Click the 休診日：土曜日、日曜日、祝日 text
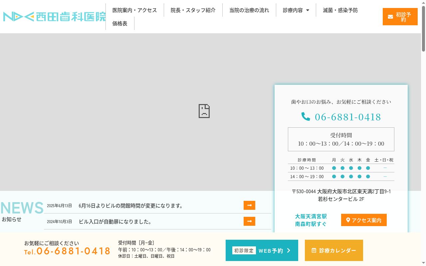Screen dimensions: 426x266 click(x=146, y=256)
